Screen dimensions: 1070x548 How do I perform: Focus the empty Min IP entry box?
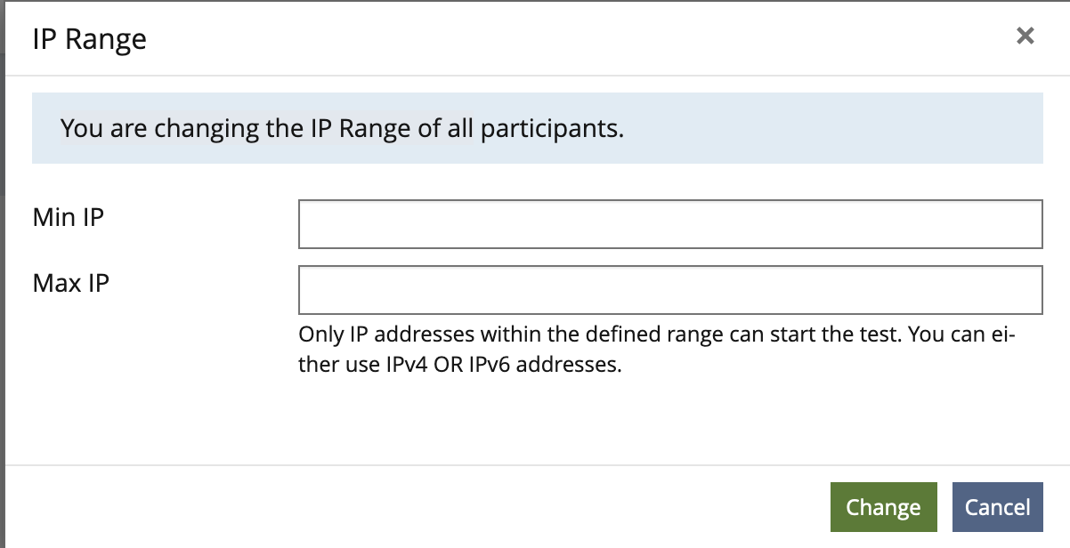[x=670, y=224]
